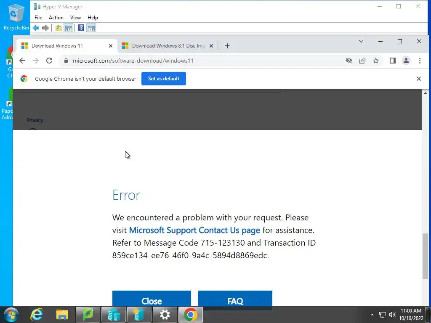Bookmark this page with star icon
The width and height of the screenshot is (431, 323).
click(376, 61)
